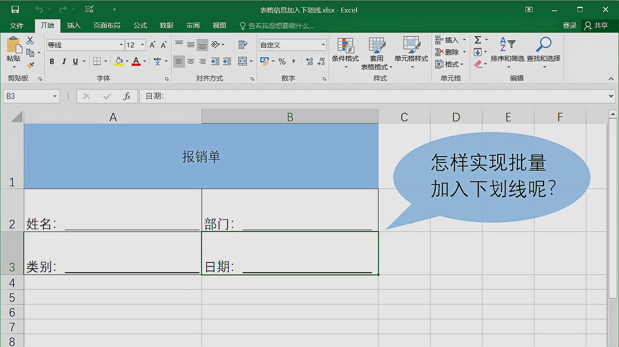This screenshot has width=619, height=347.
Task: Increase font size with larger A icon
Action: [x=152, y=45]
